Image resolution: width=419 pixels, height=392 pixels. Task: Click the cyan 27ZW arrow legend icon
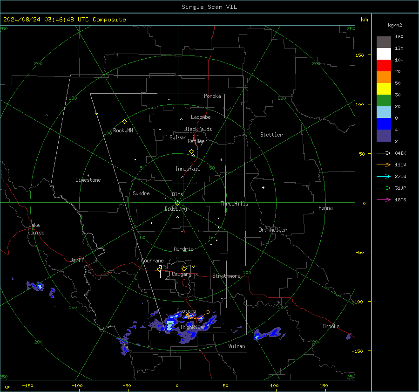[x=384, y=176]
